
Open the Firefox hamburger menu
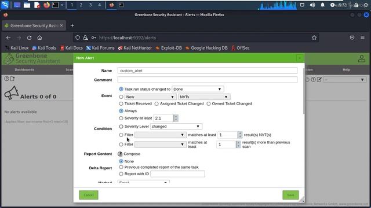pos(362,38)
